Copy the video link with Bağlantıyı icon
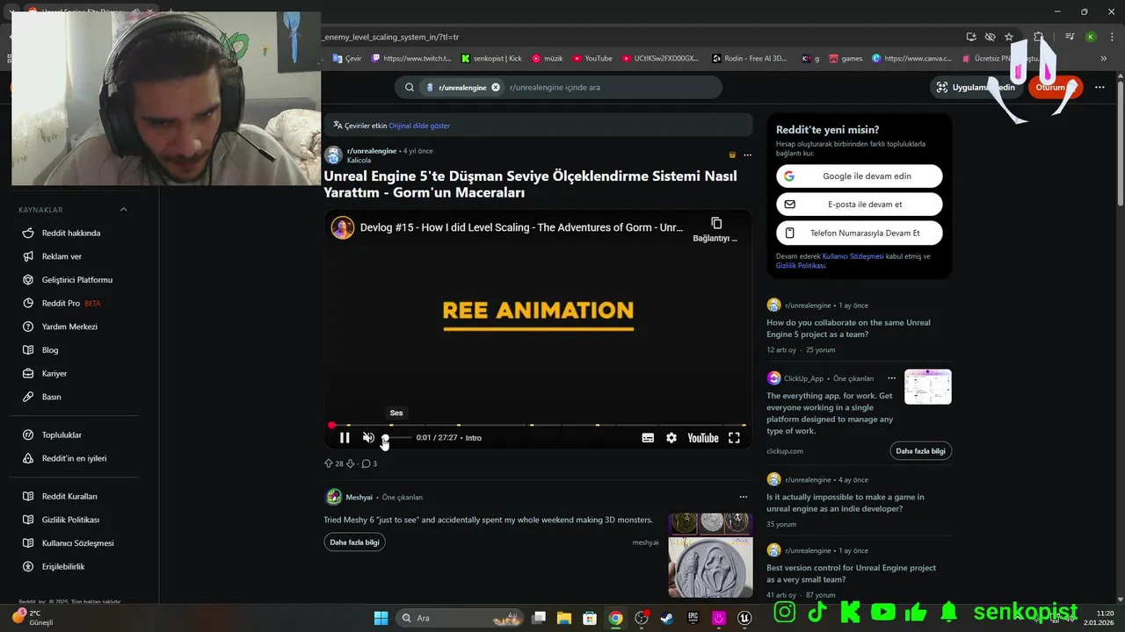Viewport: 1125px width, 632px height. (715, 229)
